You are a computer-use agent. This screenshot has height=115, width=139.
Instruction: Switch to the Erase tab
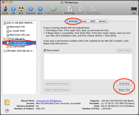tap(84, 21)
